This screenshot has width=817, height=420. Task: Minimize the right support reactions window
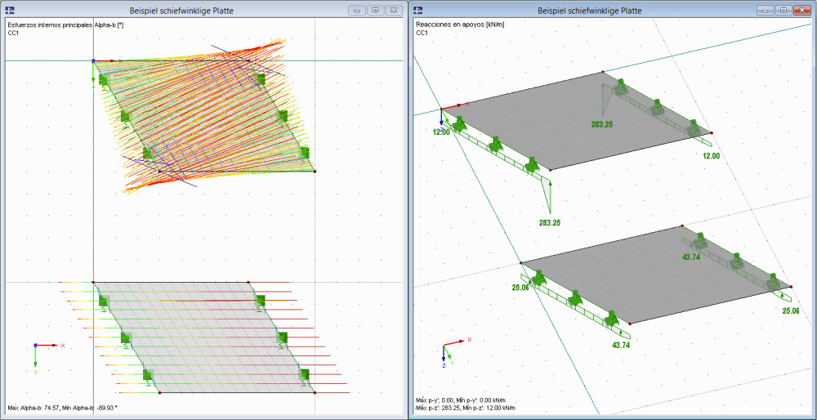coord(766,11)
